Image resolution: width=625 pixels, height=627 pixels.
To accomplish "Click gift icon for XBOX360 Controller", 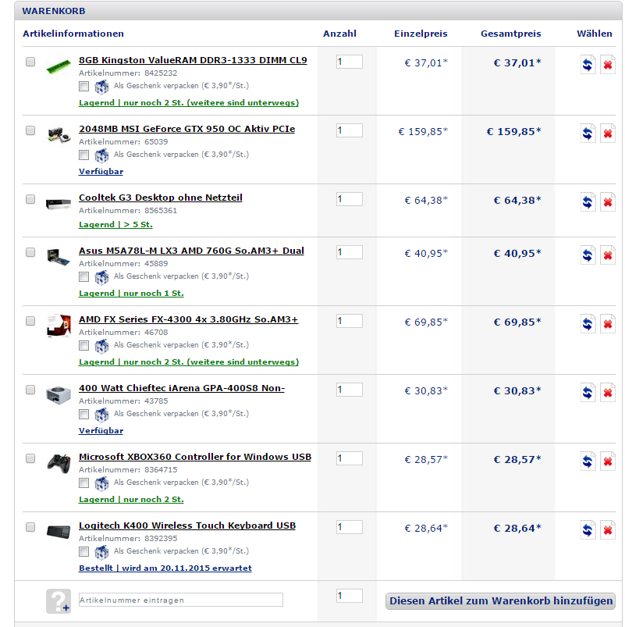I will 101,484.
